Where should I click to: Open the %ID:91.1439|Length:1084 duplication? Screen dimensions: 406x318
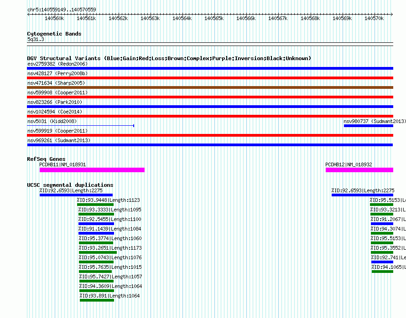point(96,233)
